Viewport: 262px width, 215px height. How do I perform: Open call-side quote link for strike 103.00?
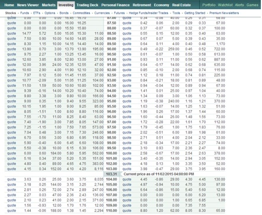point(11,169)
